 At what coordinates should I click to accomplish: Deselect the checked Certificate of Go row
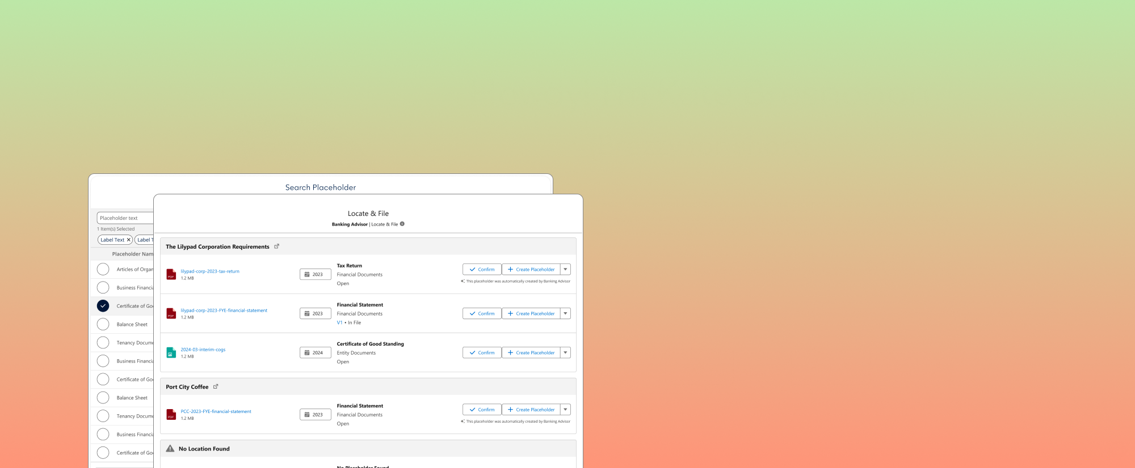(x=103, y=306)
